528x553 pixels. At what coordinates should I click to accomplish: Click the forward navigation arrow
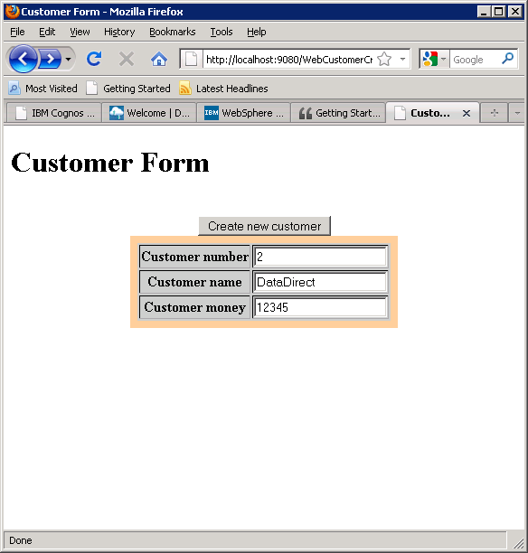click(x=50, y=59)
